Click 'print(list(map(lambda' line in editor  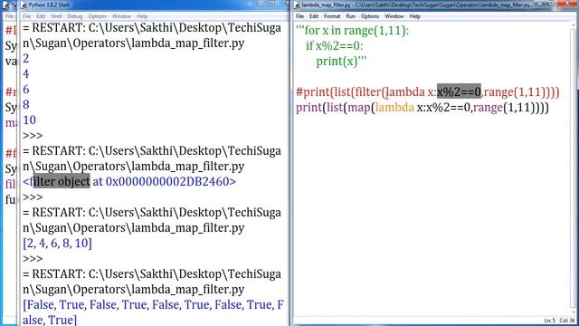422,107
